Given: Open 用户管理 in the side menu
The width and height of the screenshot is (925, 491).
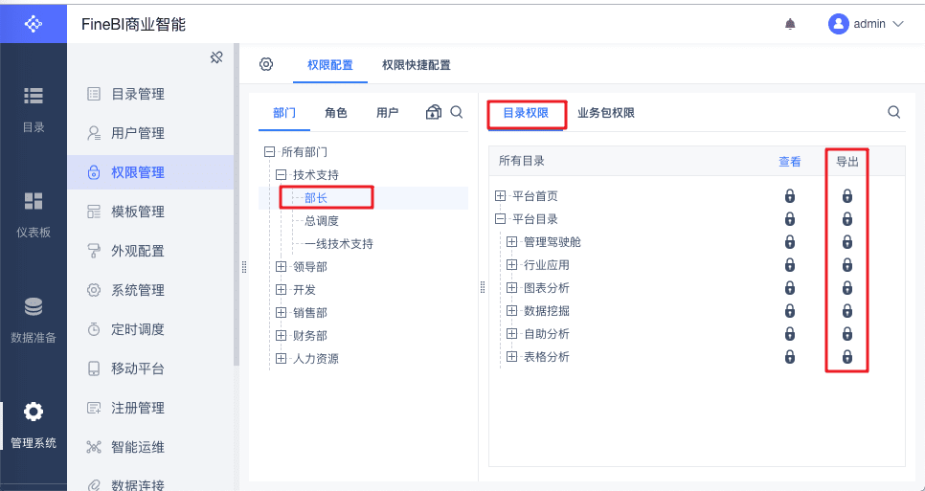Looking at the screenshot, I should pos(138,133).
